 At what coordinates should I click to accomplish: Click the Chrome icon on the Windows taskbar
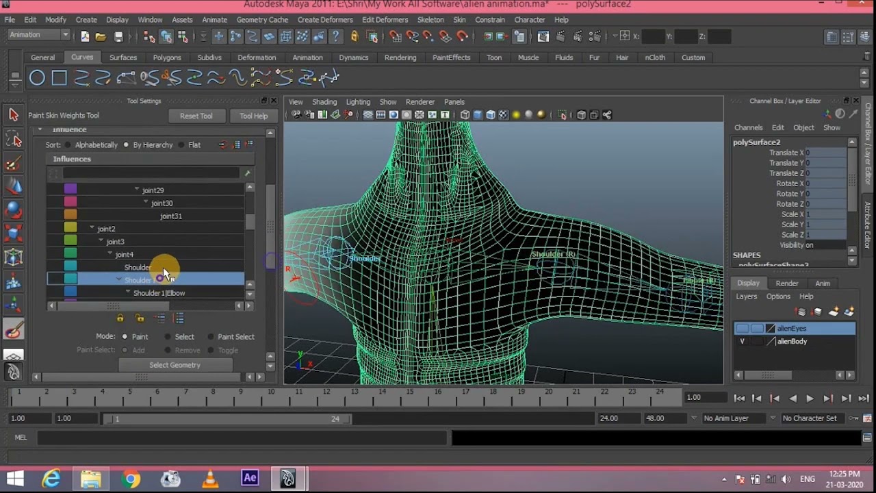pos(131,479)
